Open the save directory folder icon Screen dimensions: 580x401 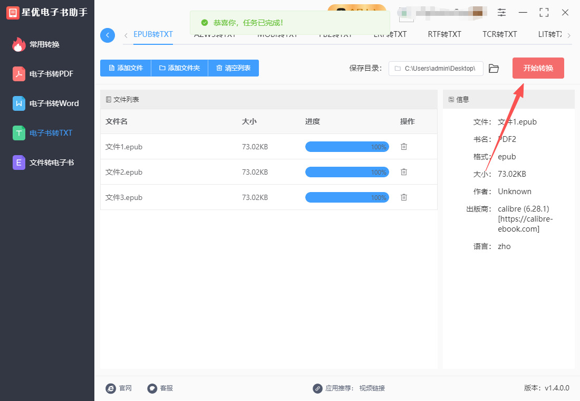(494, 69)
